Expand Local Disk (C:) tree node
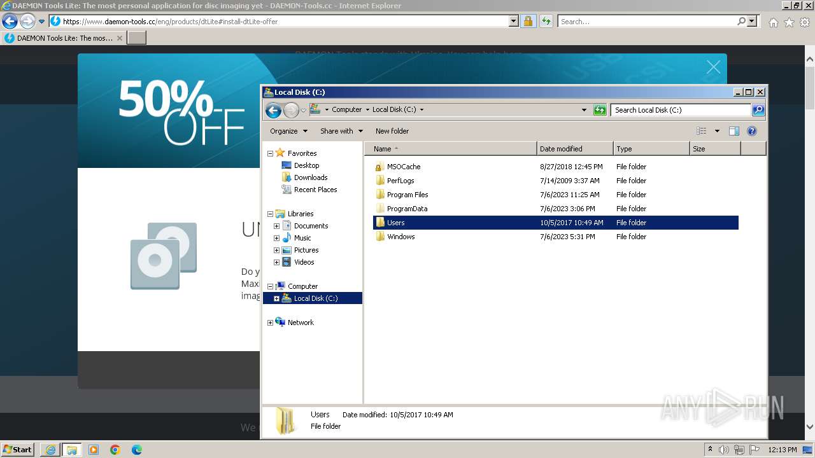815x458 pixels. tap(276, 298)
